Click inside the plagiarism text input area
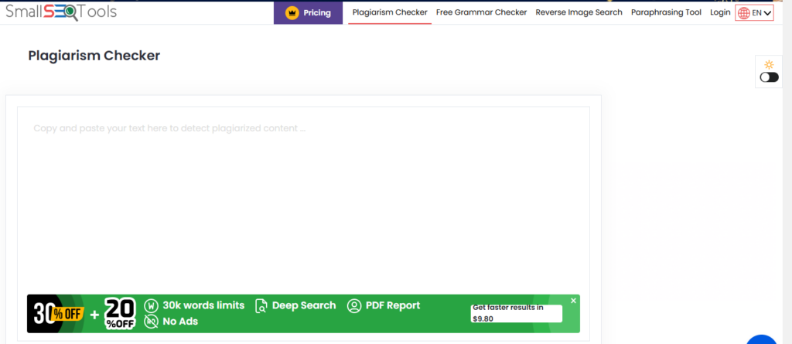Viewport: 792px width, 344px height. point(303,199)
